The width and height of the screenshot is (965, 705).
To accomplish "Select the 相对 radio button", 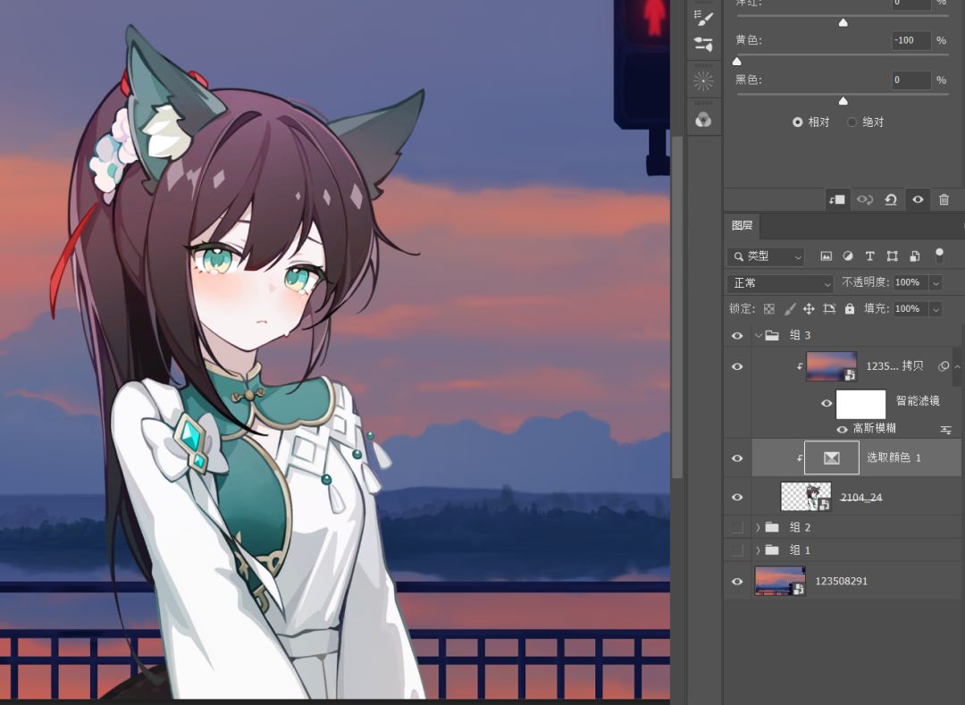I will click(798, 122).
